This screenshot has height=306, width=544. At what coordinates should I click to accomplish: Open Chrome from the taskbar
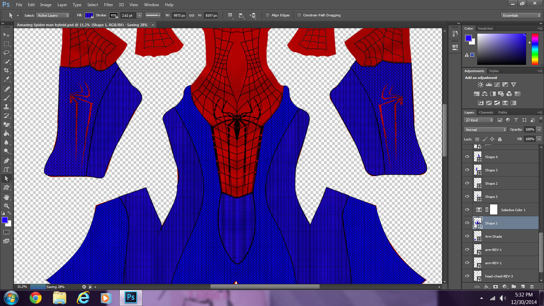(36, 298)
